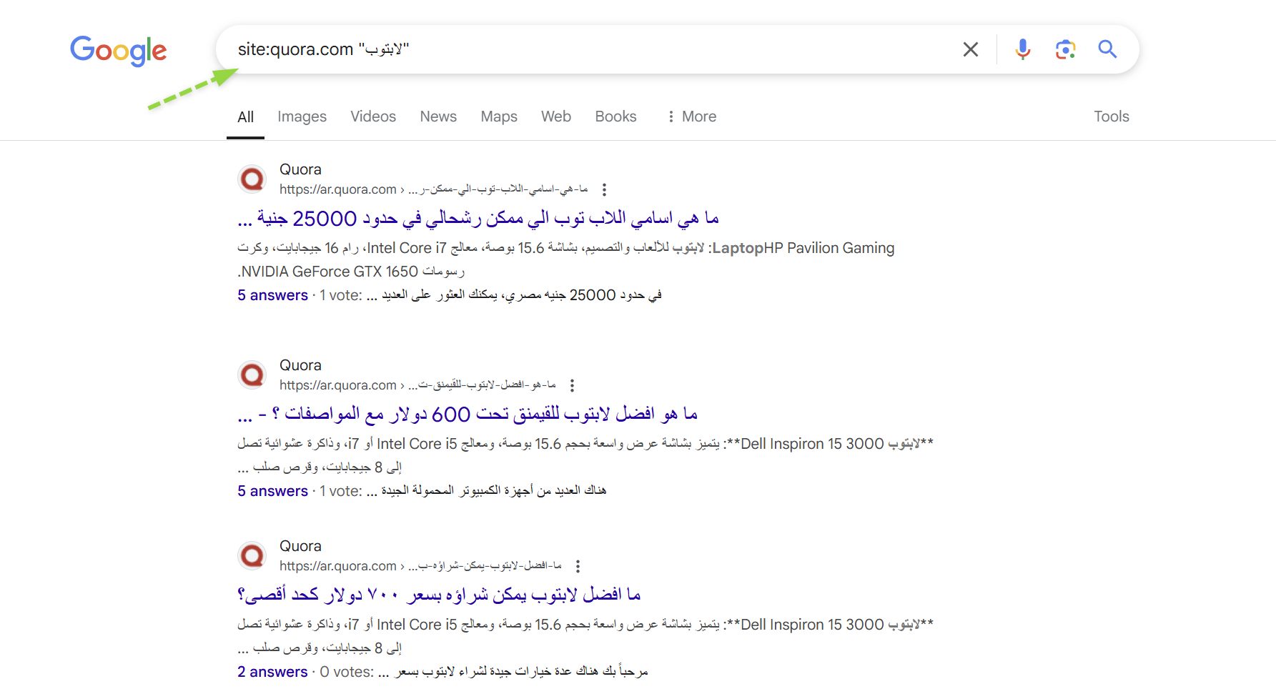Click the first result's Quora favicon

tap(252, 179)
